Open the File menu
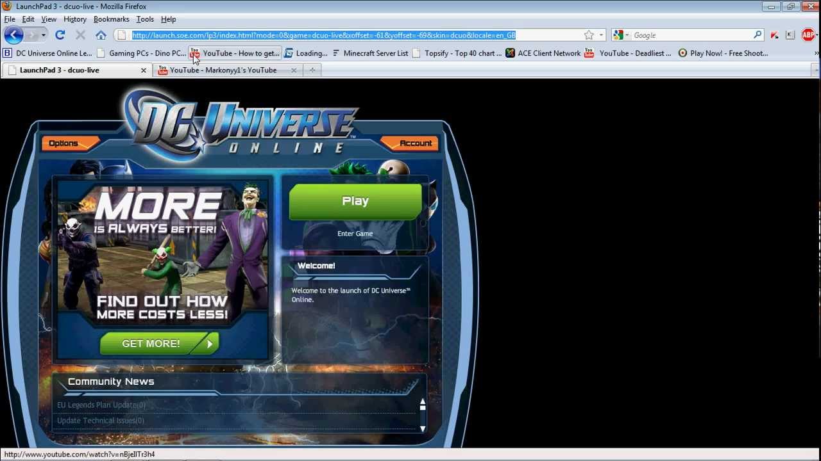 coord(10,19)
